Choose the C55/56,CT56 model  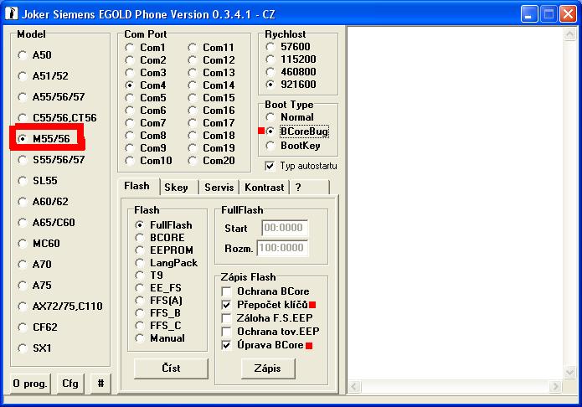pos(23,118)
